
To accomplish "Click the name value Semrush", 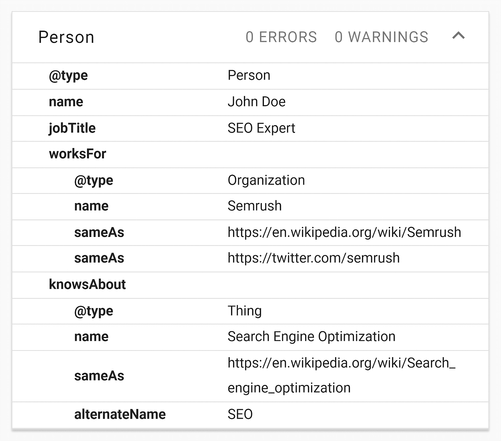I will (255, 206).
